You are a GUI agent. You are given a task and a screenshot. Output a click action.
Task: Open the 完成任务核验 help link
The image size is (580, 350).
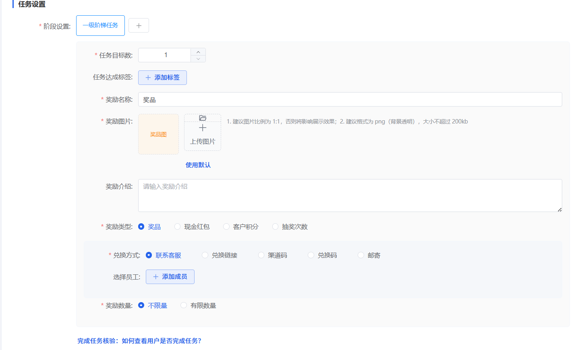click(139, 341)
